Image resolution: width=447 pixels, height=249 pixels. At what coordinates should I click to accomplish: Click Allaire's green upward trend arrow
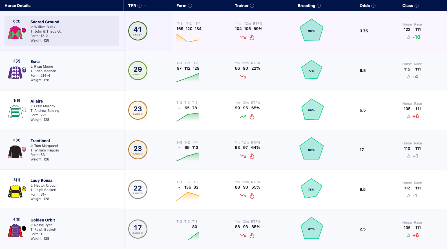(x=243, y=116)
